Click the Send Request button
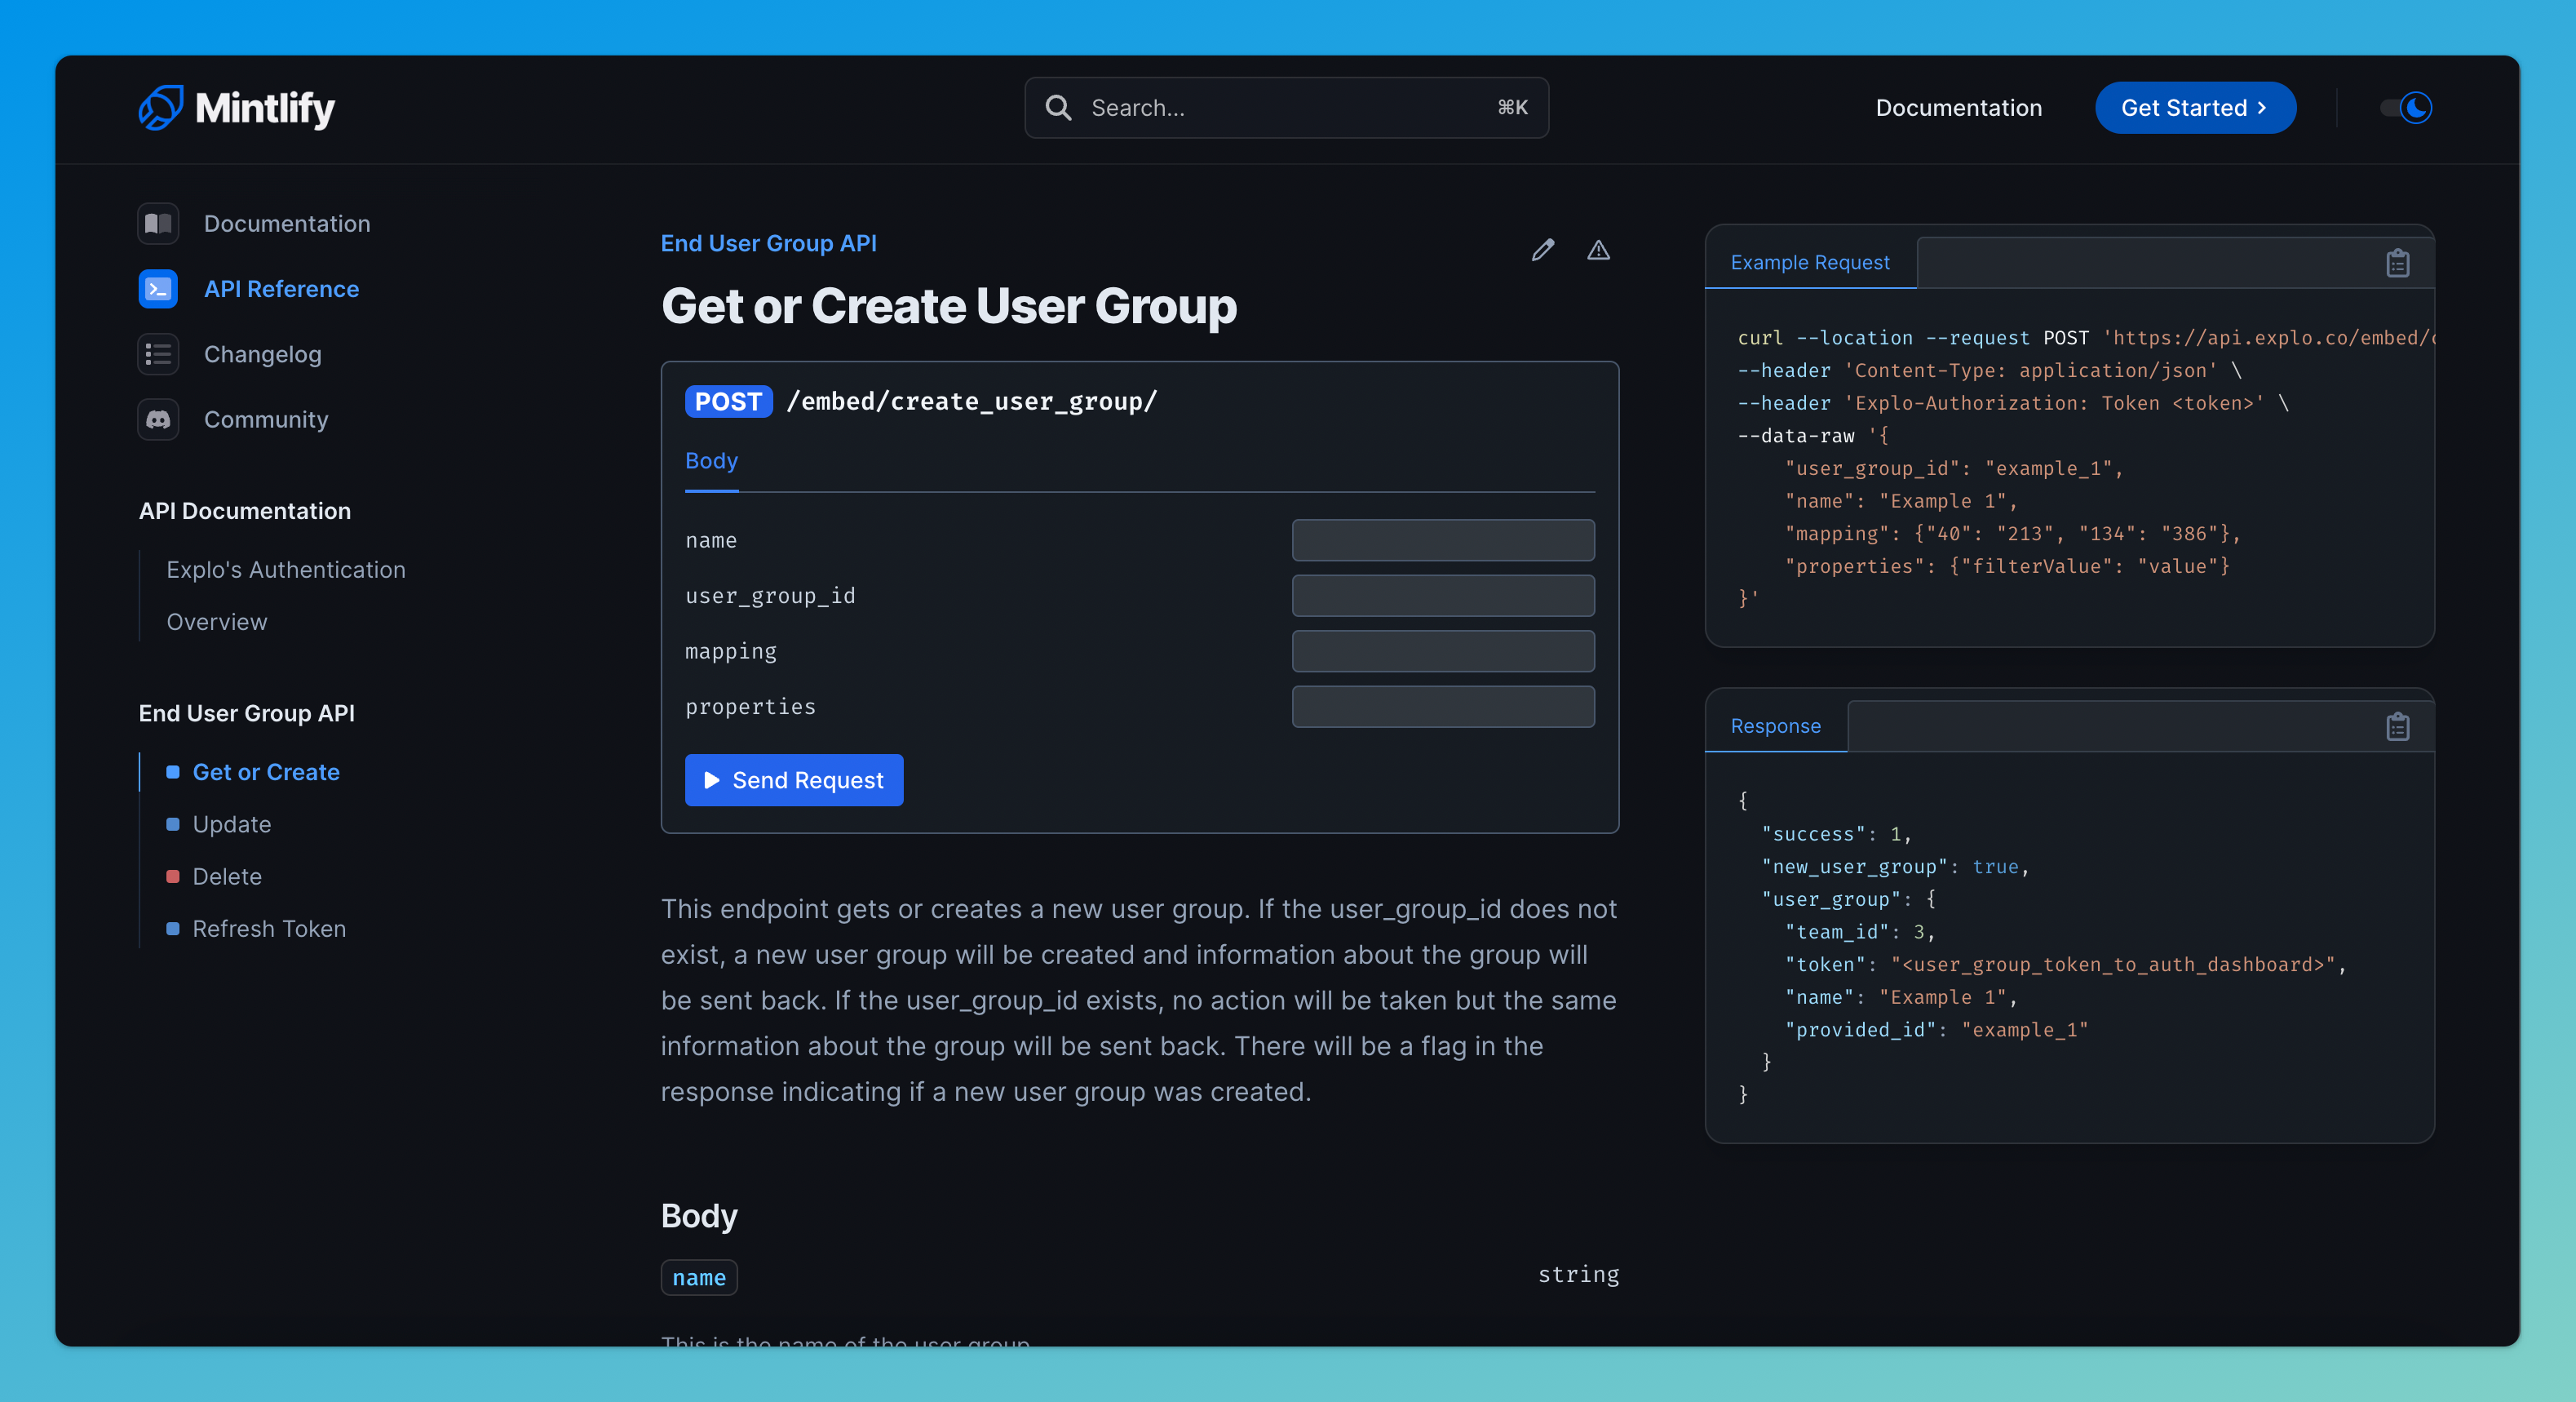Viewport: 2576px width, 1402px height. coord(793,779)
